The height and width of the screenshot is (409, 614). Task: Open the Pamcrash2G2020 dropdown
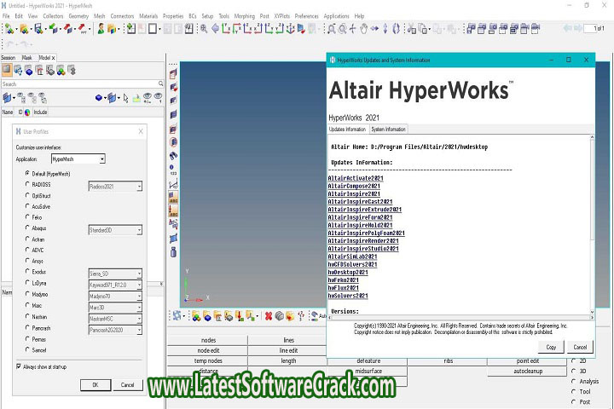coord(115,331)
